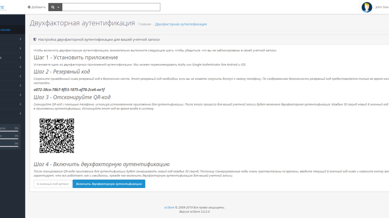Focus the 6-значный код input field
The height and width of the screenshot is (218, 389).
tap(53, 184)
